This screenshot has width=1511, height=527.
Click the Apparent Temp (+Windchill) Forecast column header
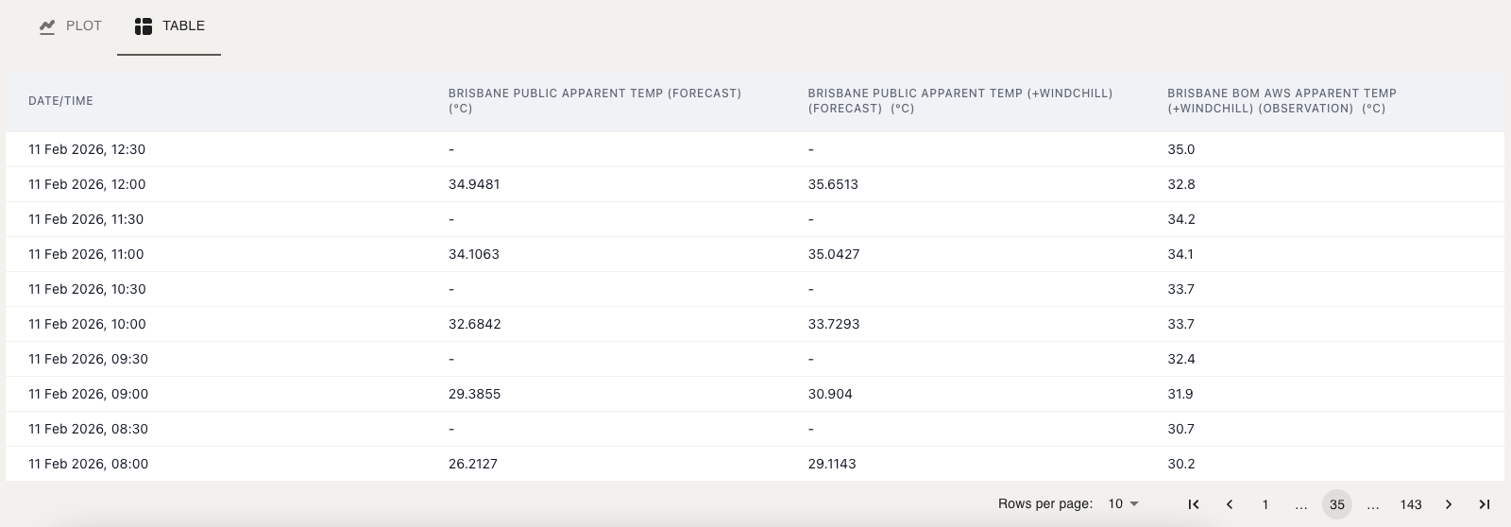[959, 101]
